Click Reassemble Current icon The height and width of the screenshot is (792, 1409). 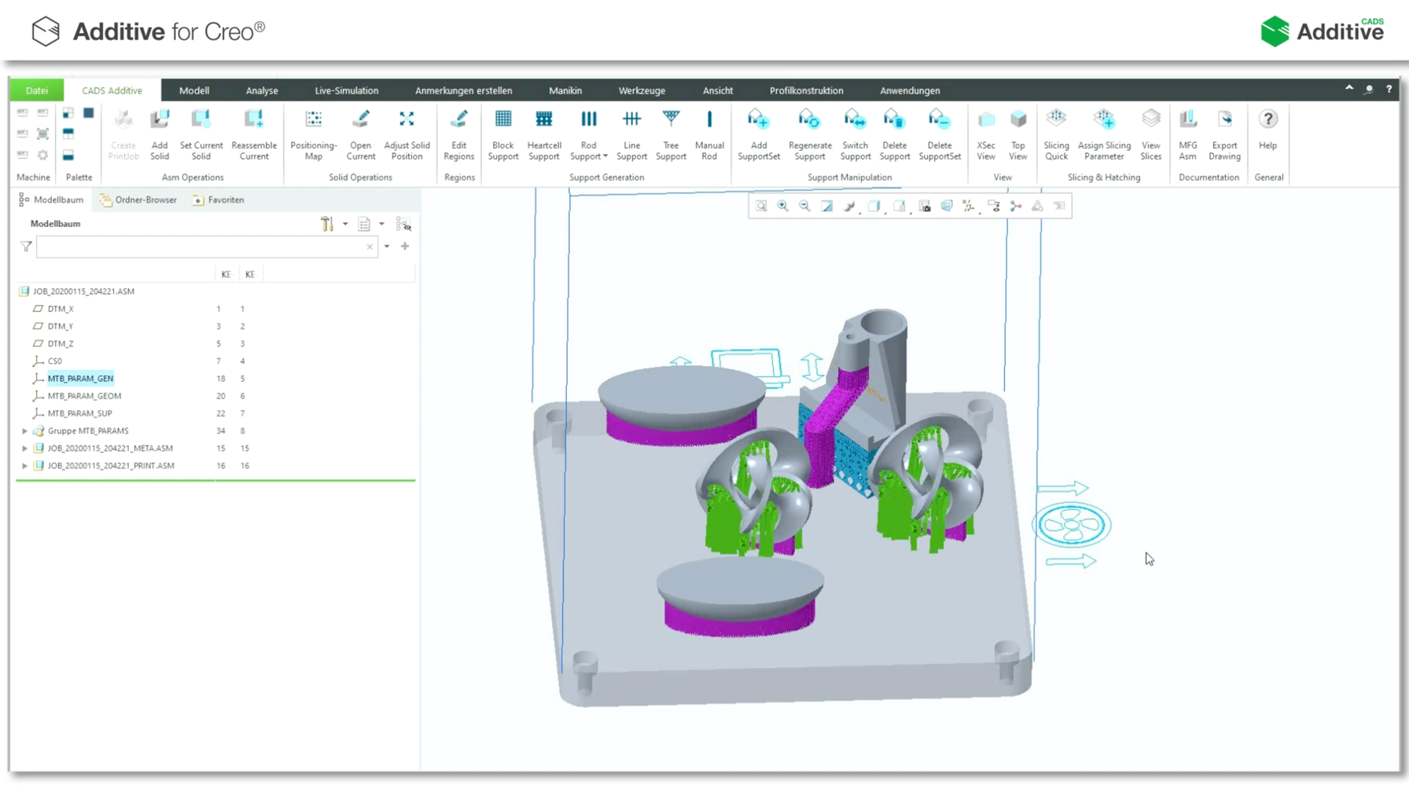254,135
